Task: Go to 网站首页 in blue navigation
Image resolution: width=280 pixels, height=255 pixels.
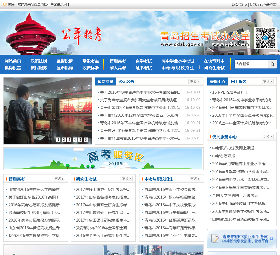Action: pos(13,61)
